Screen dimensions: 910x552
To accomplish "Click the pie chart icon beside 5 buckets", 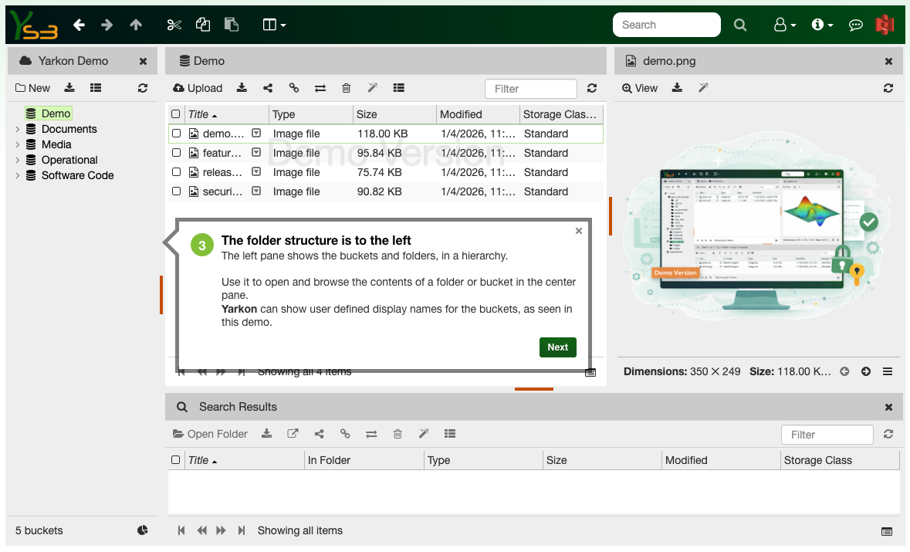I will pyautogui.click(x=143, y=530).
